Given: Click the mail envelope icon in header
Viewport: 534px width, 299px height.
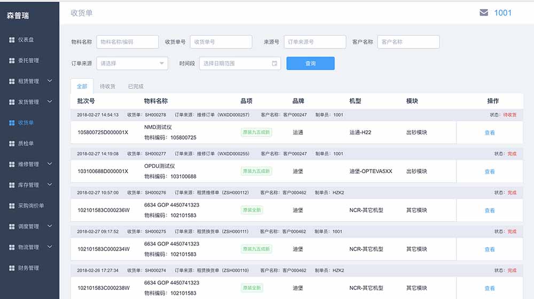Looking at the screenshot, I should pyautogui.click(x=484, y=13).
